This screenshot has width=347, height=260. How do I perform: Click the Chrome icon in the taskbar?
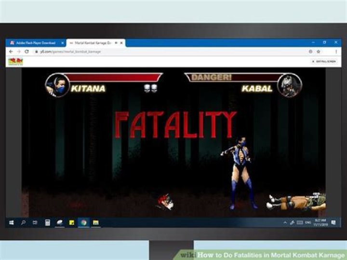point(84,222)
